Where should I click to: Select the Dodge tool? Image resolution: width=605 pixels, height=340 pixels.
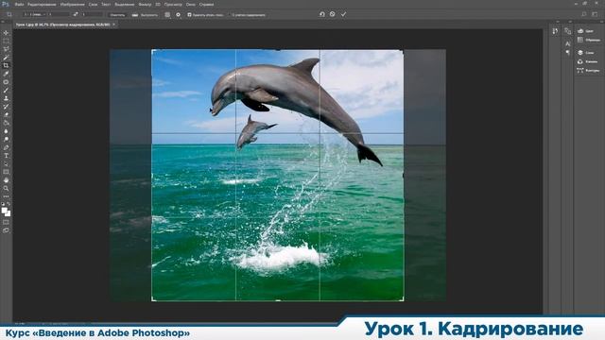click(6, 139)
